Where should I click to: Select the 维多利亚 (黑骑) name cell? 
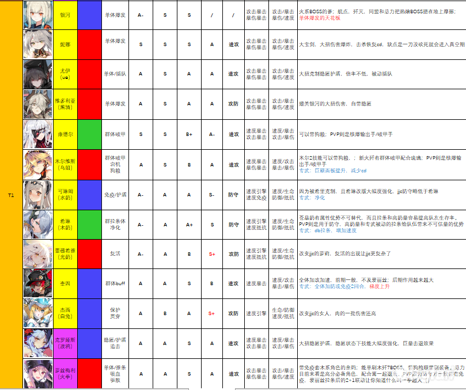(x=65, y=104)
